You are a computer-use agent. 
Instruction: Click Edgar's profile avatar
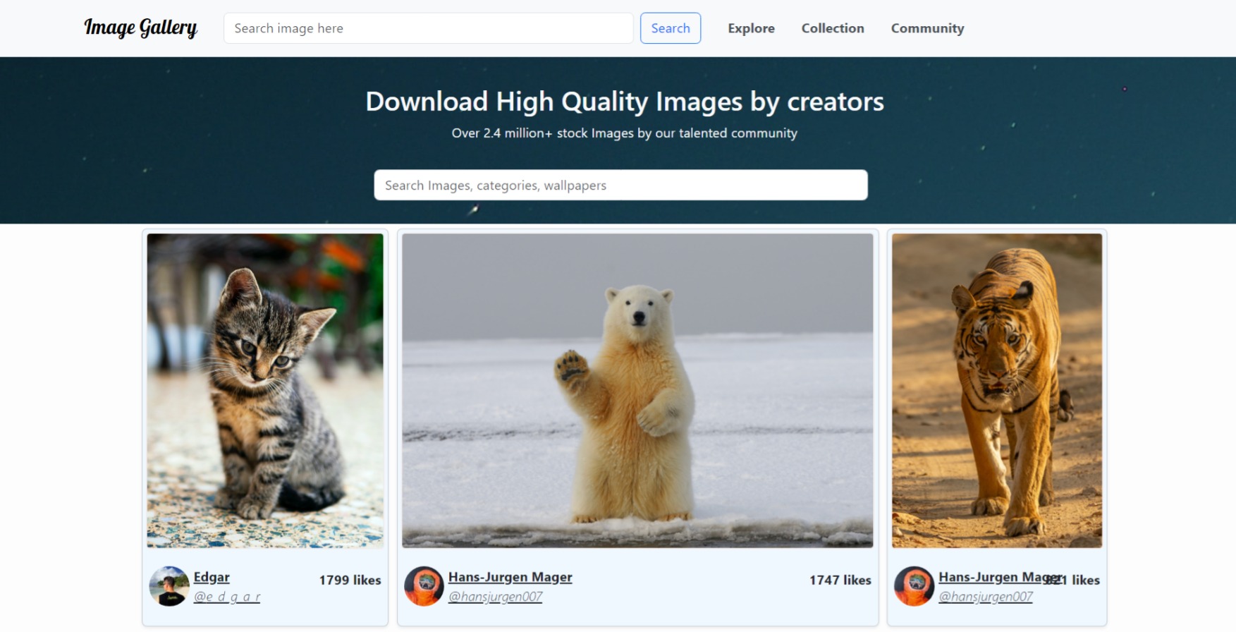(169, 586)
